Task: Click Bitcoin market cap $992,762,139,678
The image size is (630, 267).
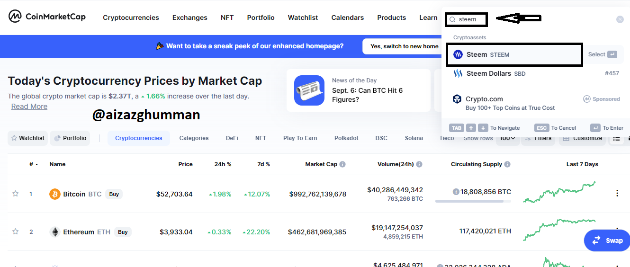Action: click(x=318, y=194)
